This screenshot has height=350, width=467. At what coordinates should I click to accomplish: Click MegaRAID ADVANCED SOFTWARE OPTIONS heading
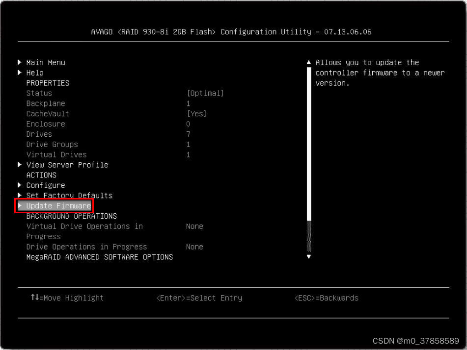[100, 257]
